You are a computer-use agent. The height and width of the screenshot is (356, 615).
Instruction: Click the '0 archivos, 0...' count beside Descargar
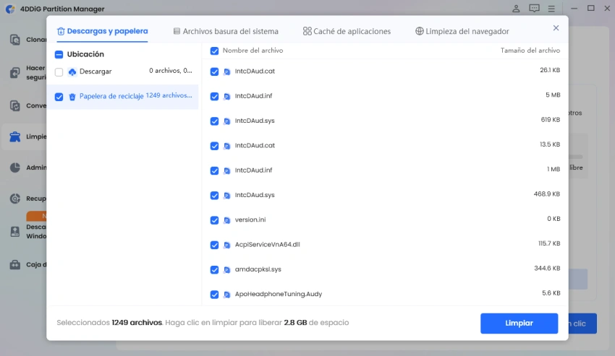click(170, 71)
